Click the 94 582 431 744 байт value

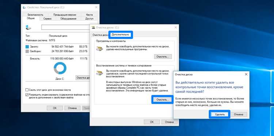62,47
